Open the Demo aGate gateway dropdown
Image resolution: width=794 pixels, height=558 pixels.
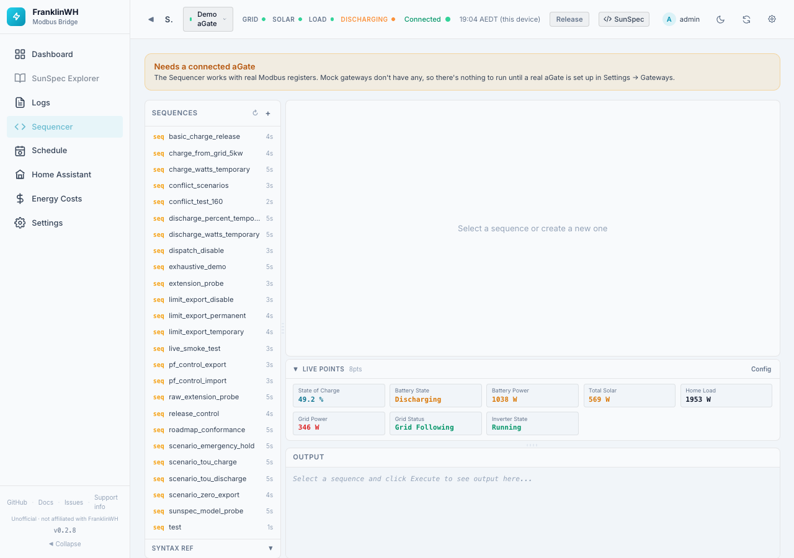click(208, 19)
